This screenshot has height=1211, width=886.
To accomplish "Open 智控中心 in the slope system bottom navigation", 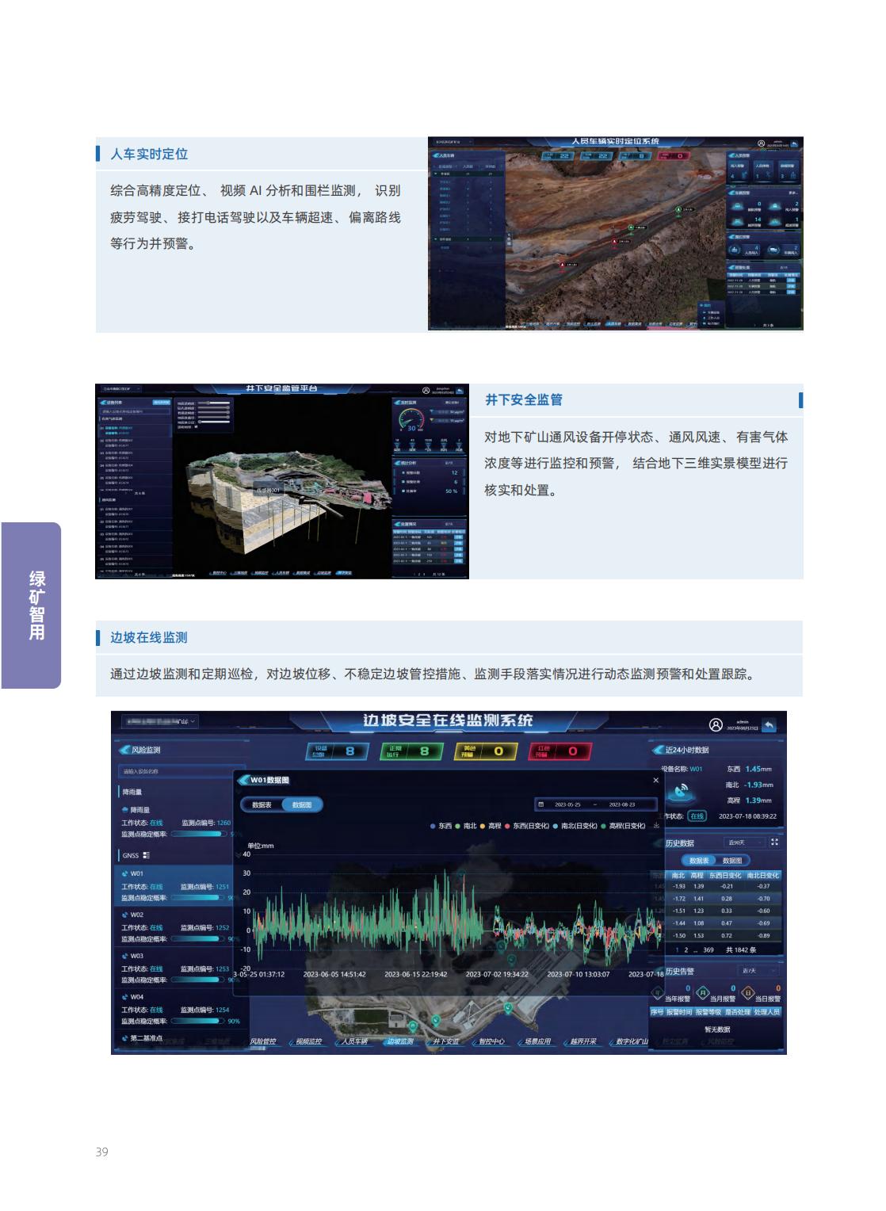I will [491, 1041].
